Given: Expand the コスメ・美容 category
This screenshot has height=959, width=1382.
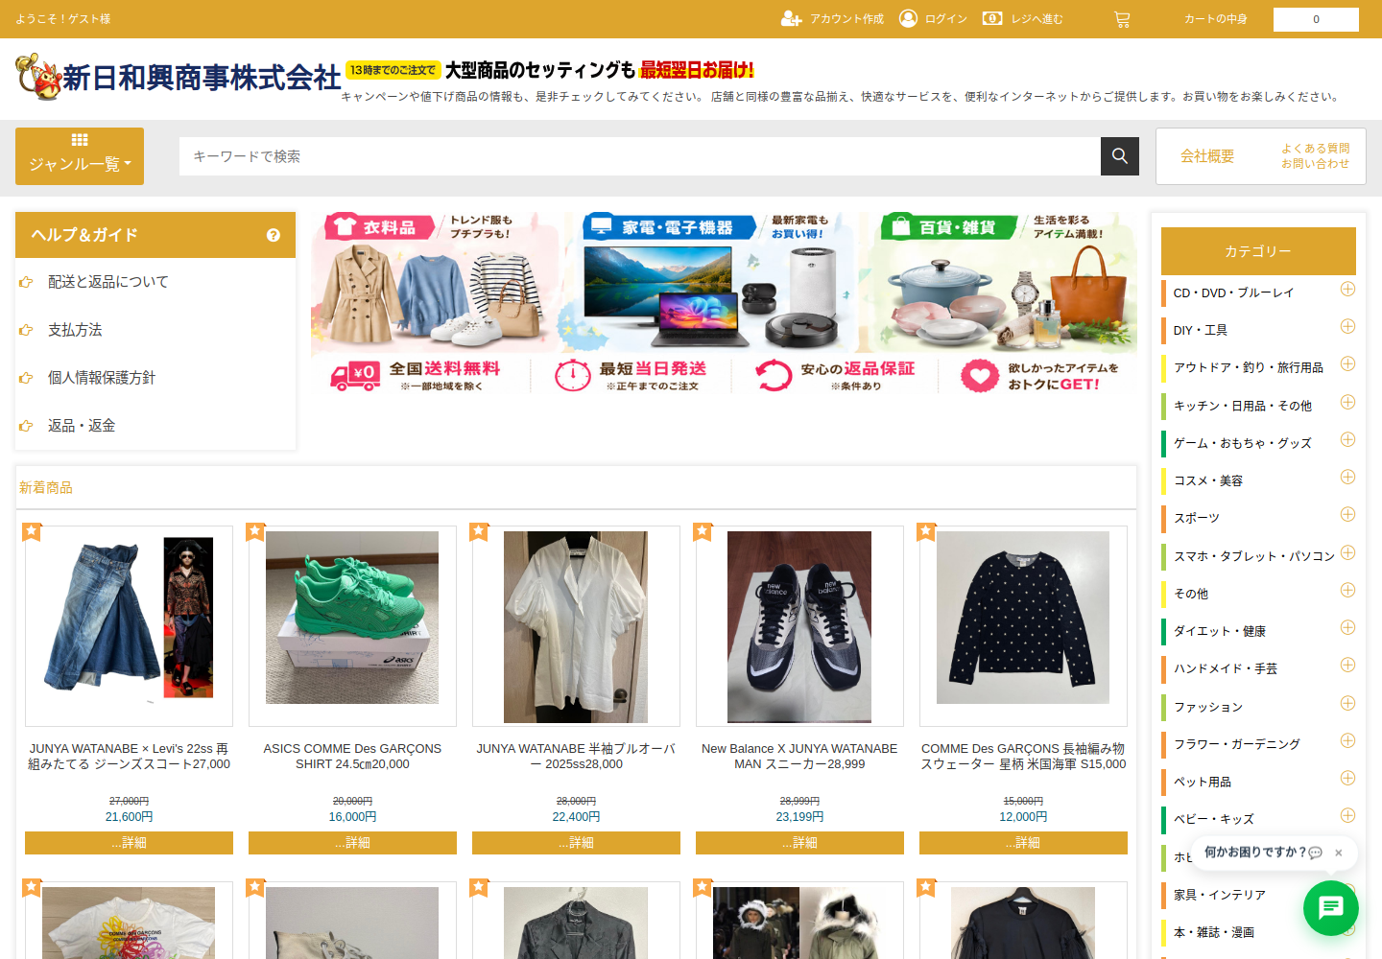Looking at the screenshot, I should [x=1347, y=477].
